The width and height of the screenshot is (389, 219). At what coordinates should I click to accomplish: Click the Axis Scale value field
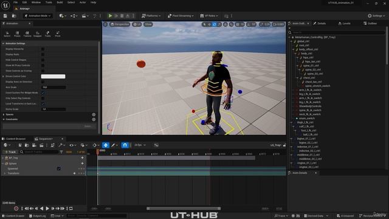53,88
